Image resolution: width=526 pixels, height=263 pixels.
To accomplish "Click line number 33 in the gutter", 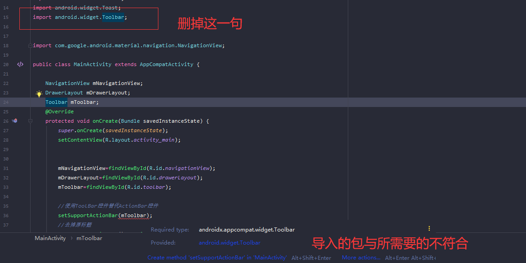I will click(5, 187).
